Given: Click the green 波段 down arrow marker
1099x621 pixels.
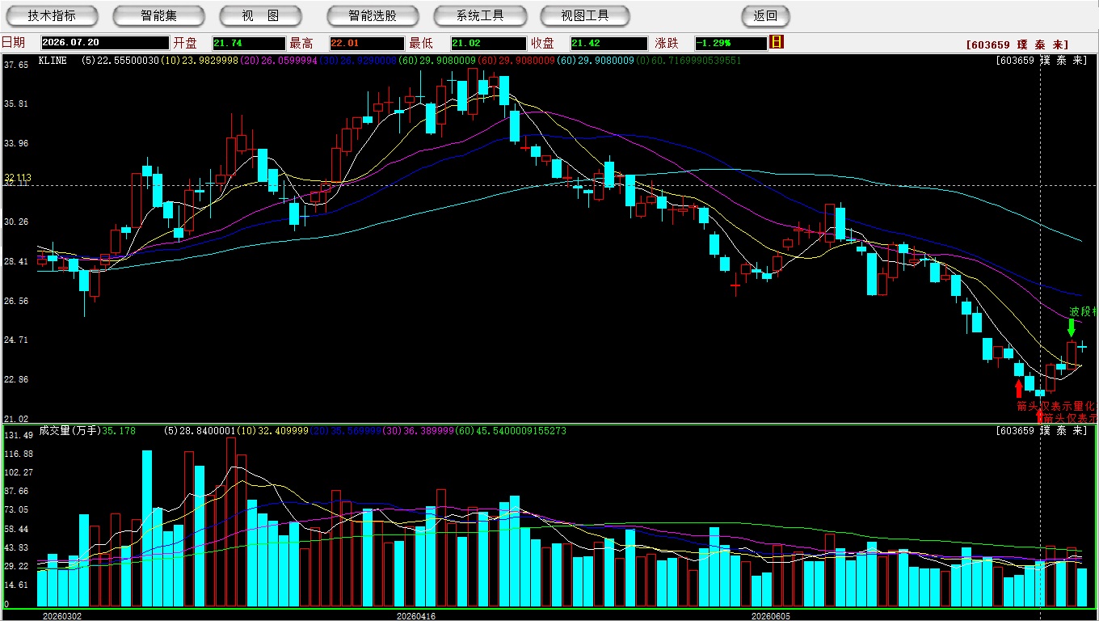Looking at the screenshot, I should (x=1072, y=327).
